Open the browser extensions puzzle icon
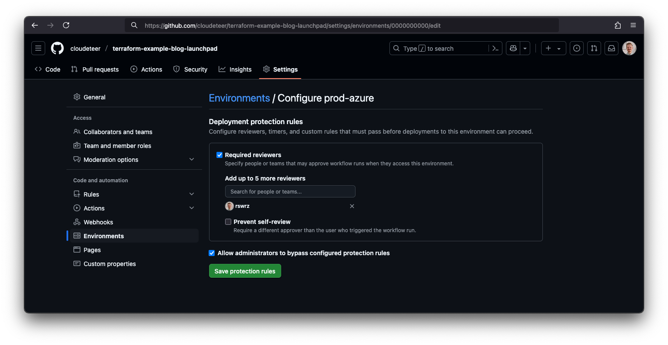 tap(618, 25)
